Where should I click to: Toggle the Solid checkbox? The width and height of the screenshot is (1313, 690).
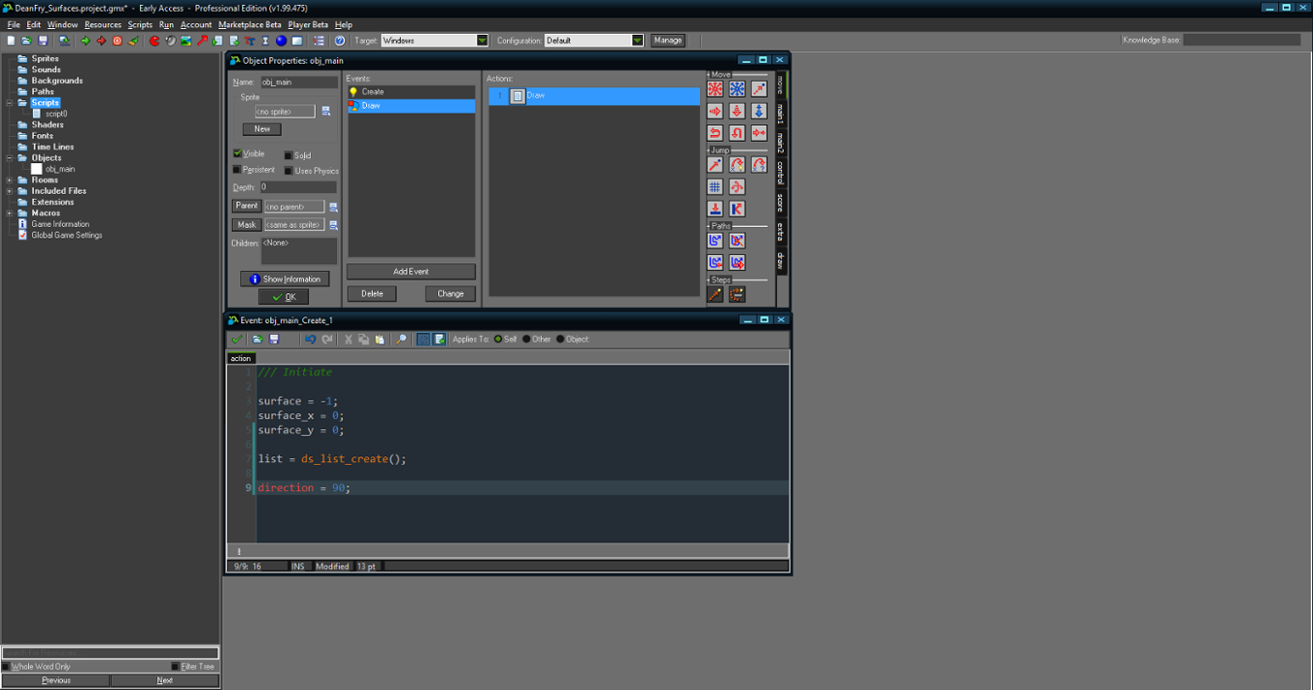point(287,155)
